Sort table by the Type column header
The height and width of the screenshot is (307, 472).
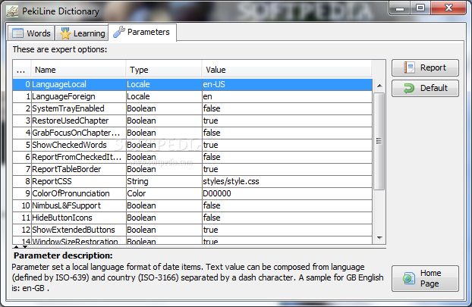click(164, 70)
